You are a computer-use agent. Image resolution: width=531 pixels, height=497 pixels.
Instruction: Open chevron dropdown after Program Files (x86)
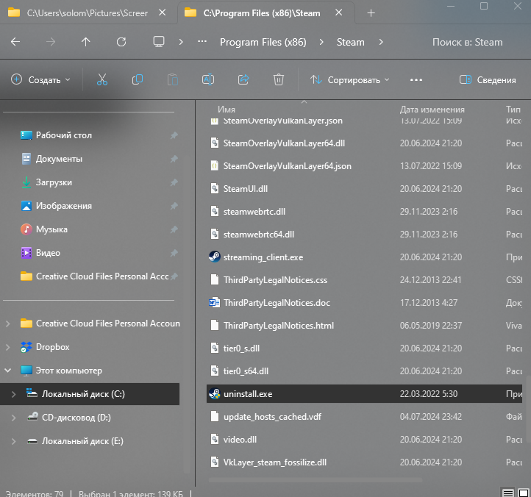tap(321, 42)
